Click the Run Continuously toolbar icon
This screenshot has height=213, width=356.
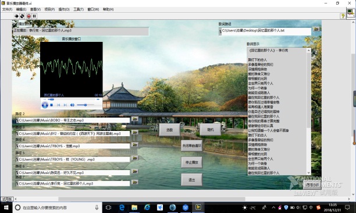22,16
